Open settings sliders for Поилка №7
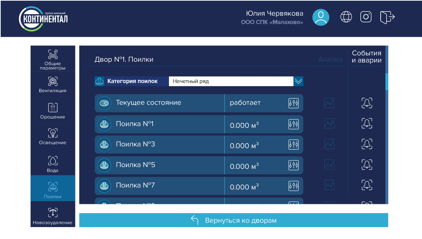Image resolution: width=422 pixels, height=239 pixels. point(294,185)
